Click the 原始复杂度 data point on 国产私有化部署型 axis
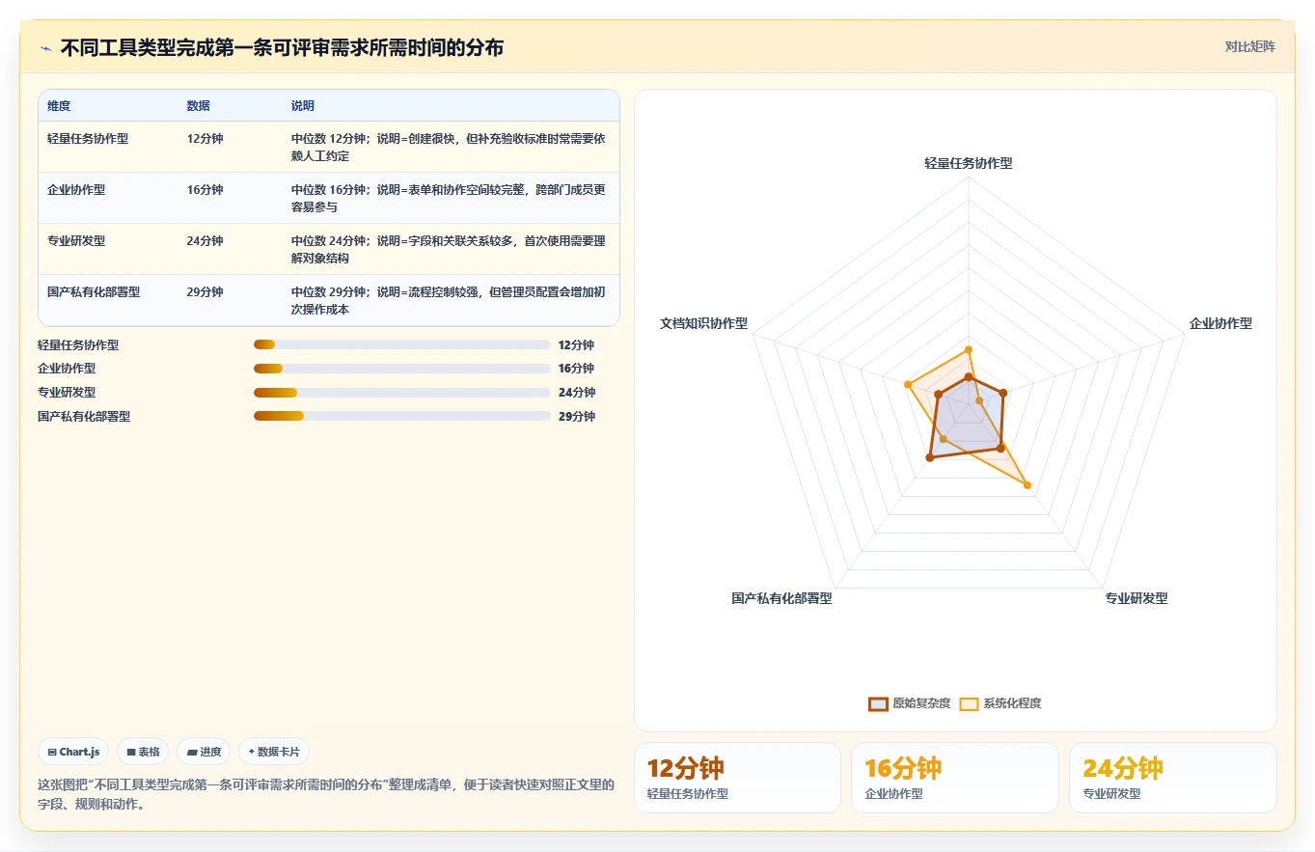Screen dimensions: 1315x852 pos(929,458)
